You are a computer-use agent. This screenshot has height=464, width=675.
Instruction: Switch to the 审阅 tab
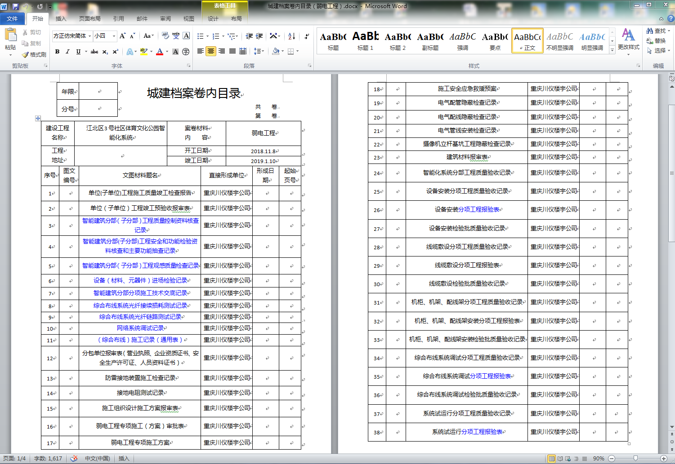(x=165, y=18)
